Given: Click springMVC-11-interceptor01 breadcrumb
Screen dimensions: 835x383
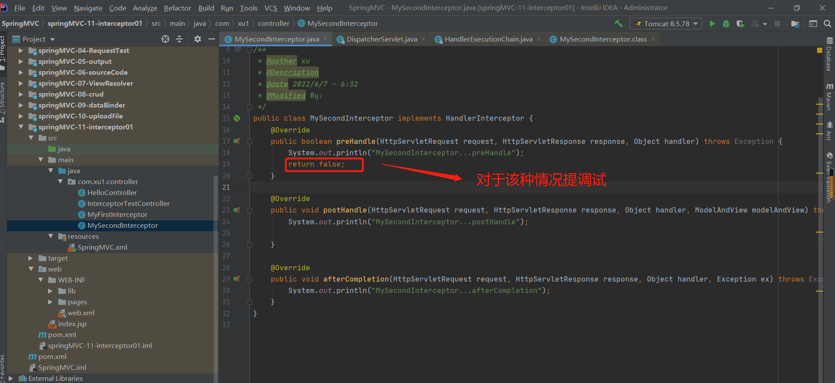Looking at the screenshot, I should (95, 23).
